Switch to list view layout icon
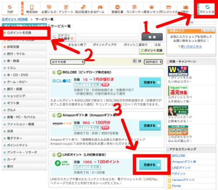 135,61
